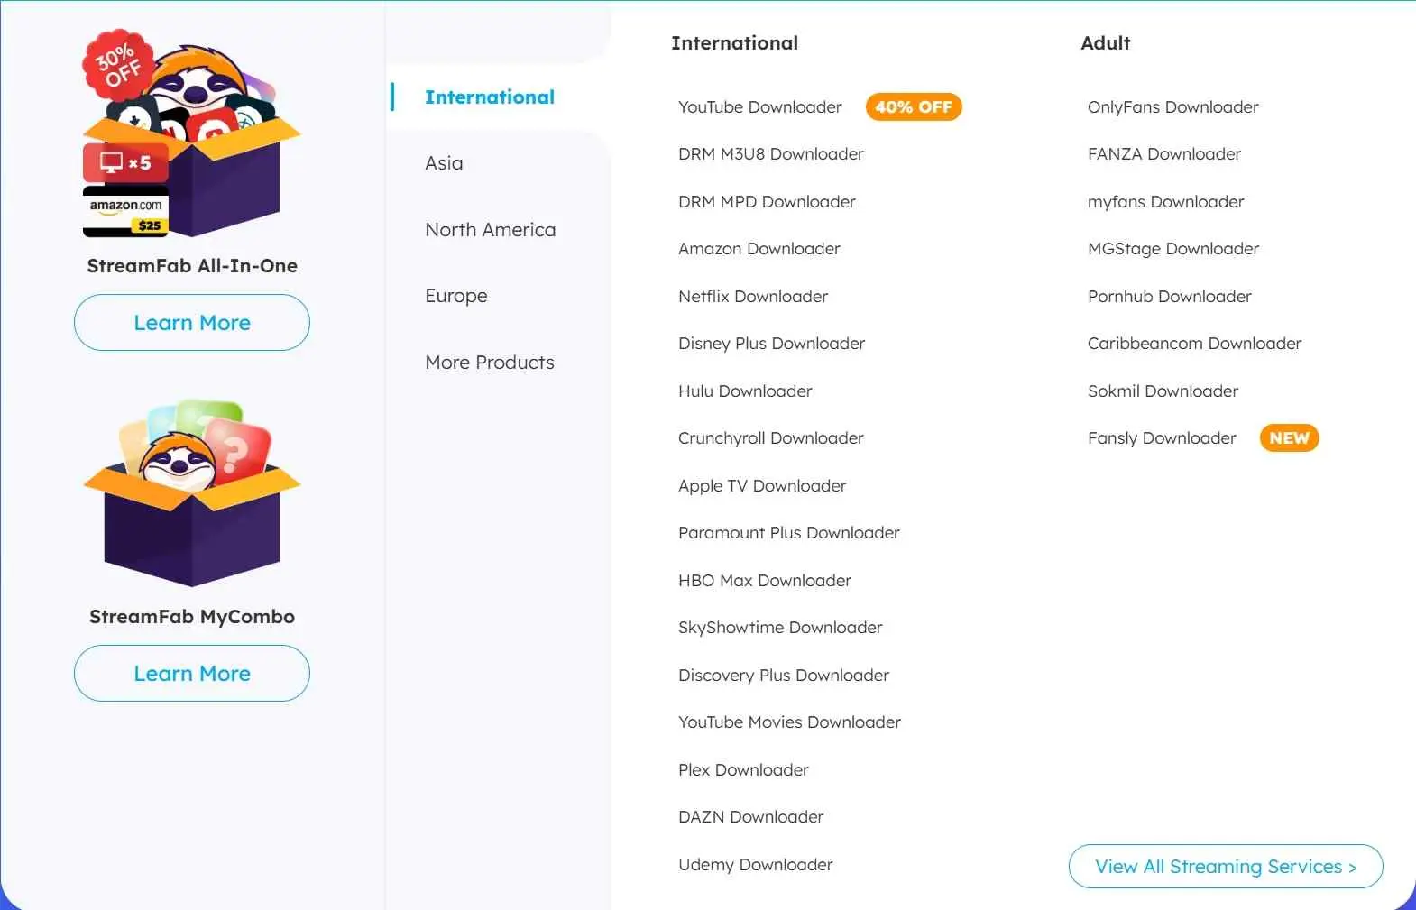Image resolution: width=1416 pixels, height=910 pixels.
Task: Switch to the Europe category
Action: click(456, 296)
